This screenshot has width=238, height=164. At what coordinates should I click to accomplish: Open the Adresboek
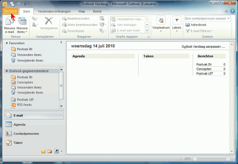(196, 25)
